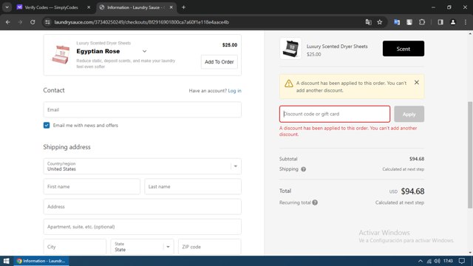Viewport: 473px width, 266px height.
Task: Click the $94.68 total amount
Action: click(412, 191)
